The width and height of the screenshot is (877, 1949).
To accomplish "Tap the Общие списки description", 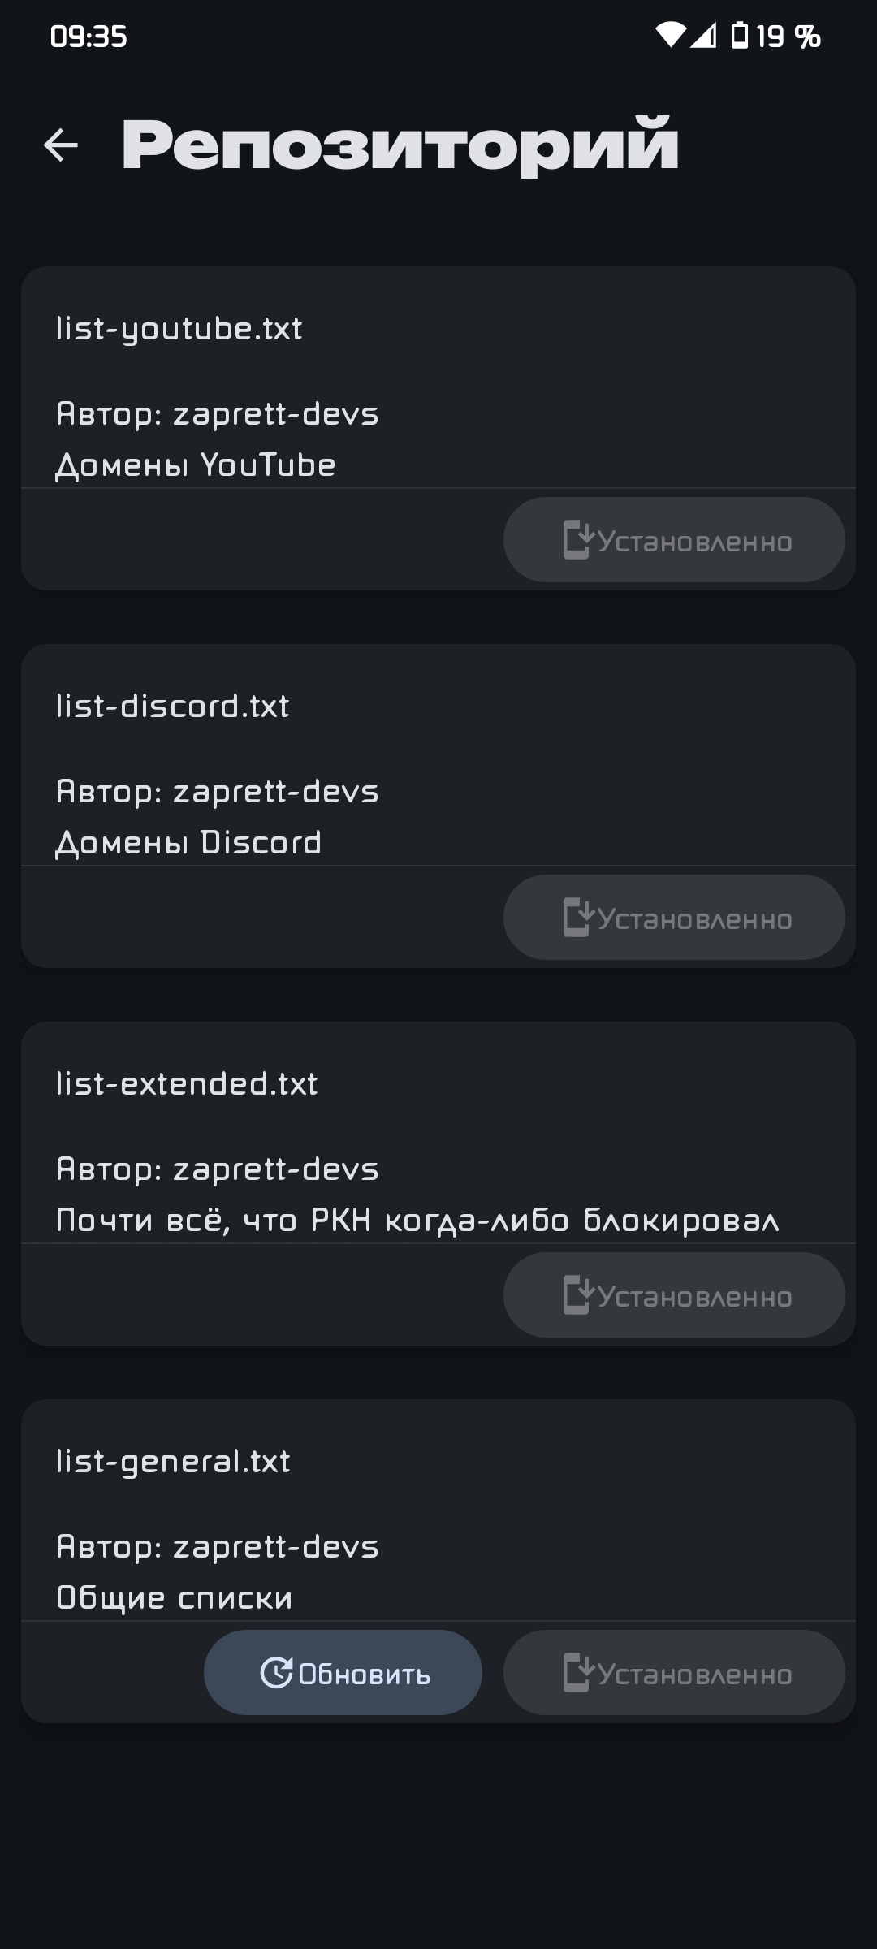I will pos(174,1597).
